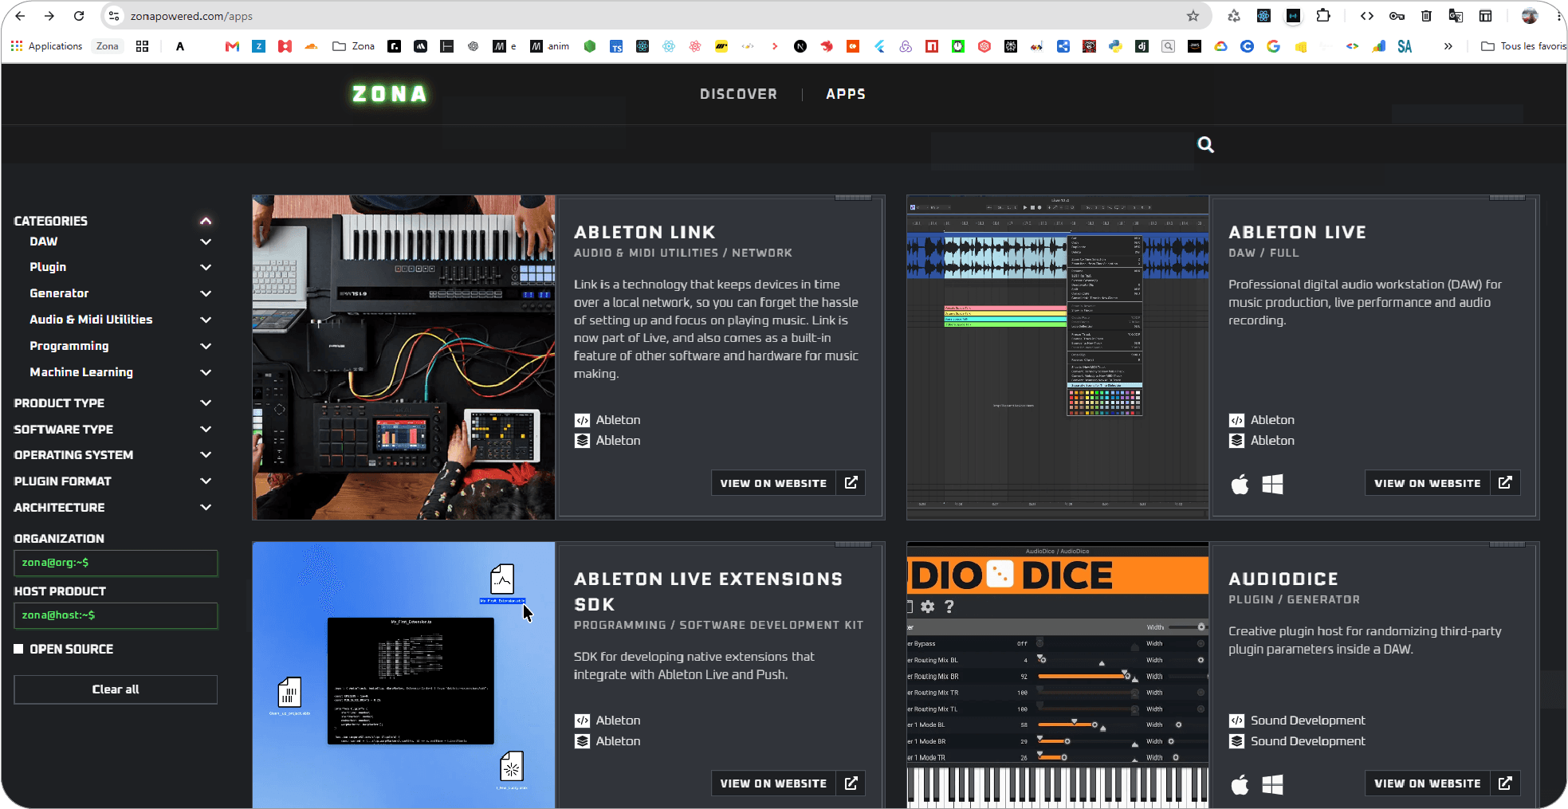This screenshot has height=809, width=1568.
Task: Open the search magnifier icon
Action: [x=1205, y=144]
